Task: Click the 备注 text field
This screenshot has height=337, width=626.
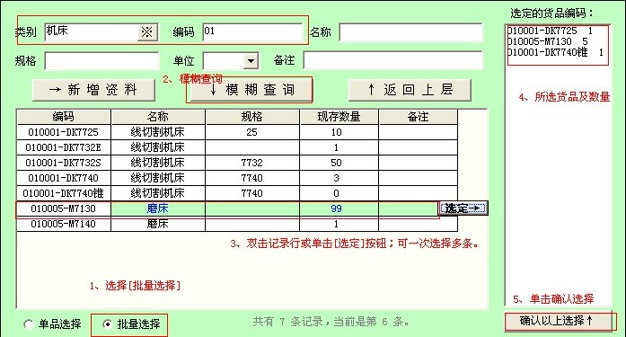Action: click(392, 61)
